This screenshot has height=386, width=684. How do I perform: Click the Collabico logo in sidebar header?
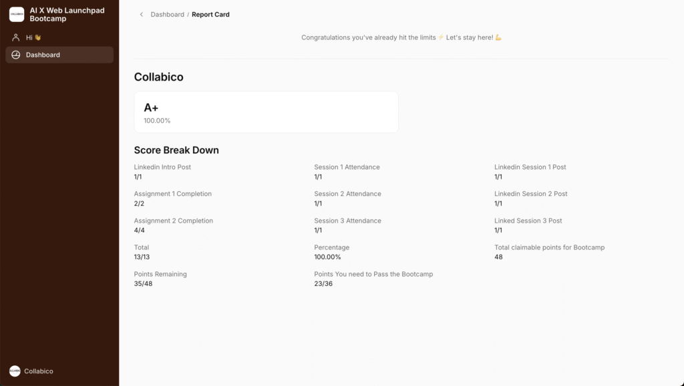click(x=17, y=14)
